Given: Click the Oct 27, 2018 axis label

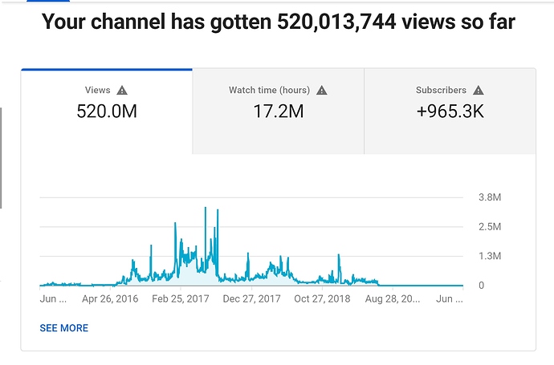Looking at the screenshot, I should pos(322,299).
